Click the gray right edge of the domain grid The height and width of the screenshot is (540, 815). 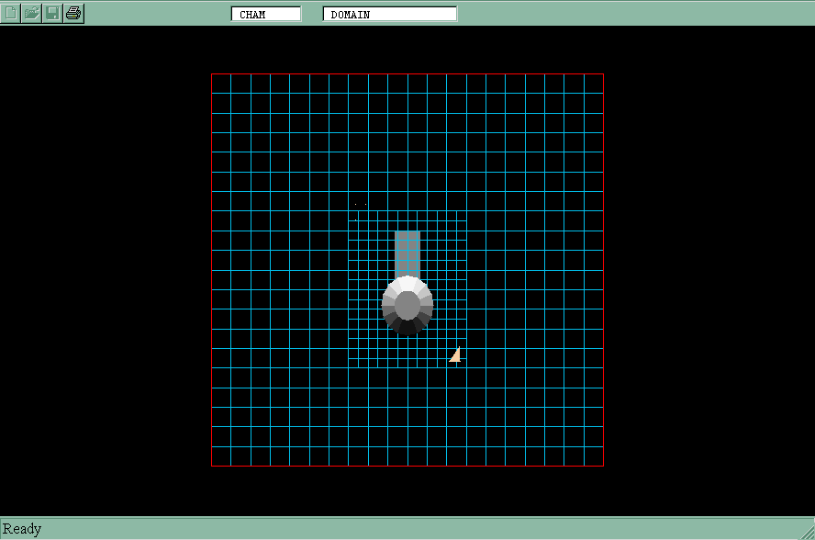(603, 270)
